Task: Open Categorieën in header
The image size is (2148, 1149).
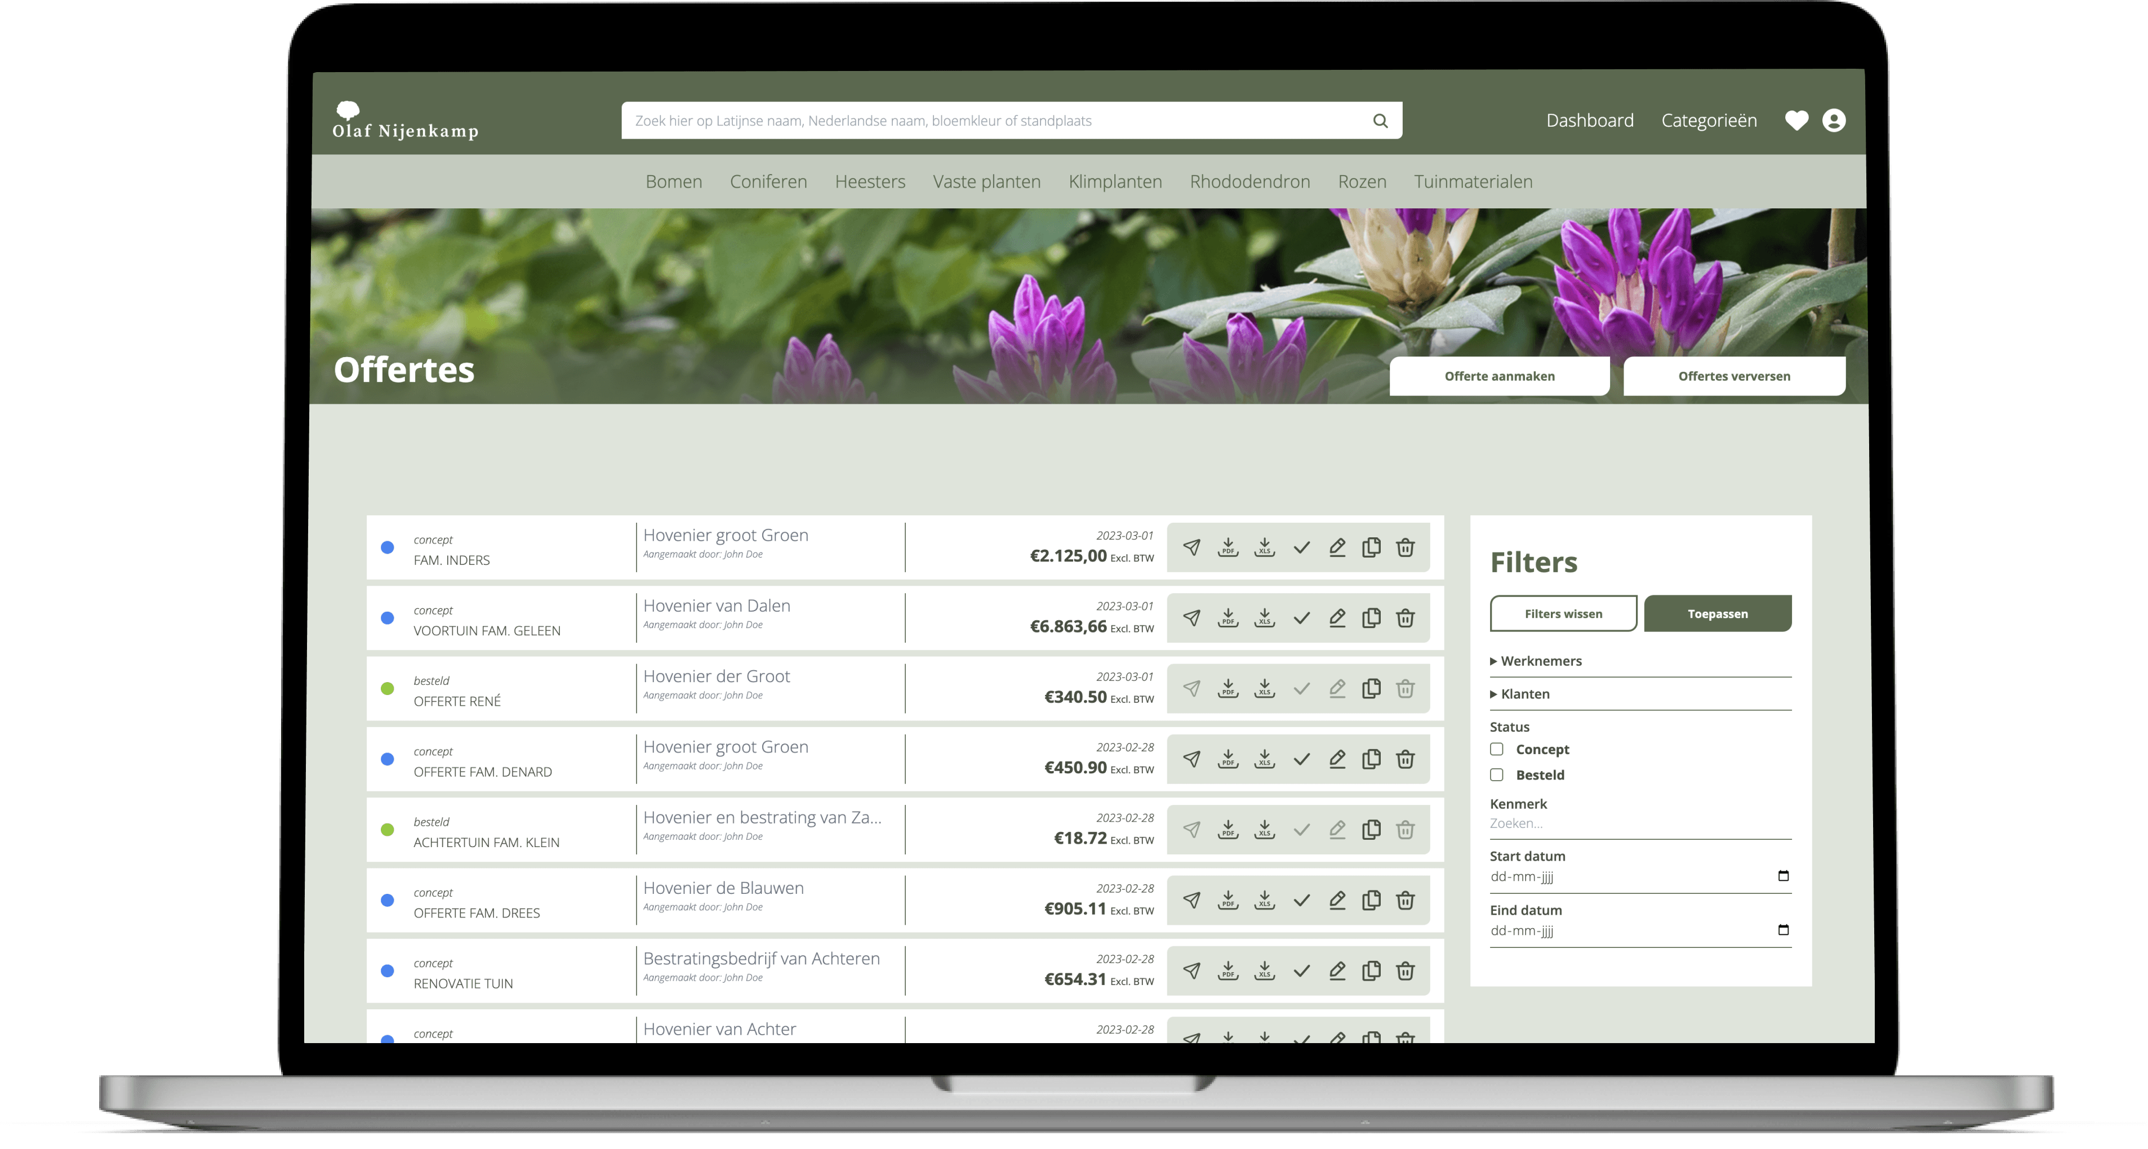Action: [x=1709, y=121]
